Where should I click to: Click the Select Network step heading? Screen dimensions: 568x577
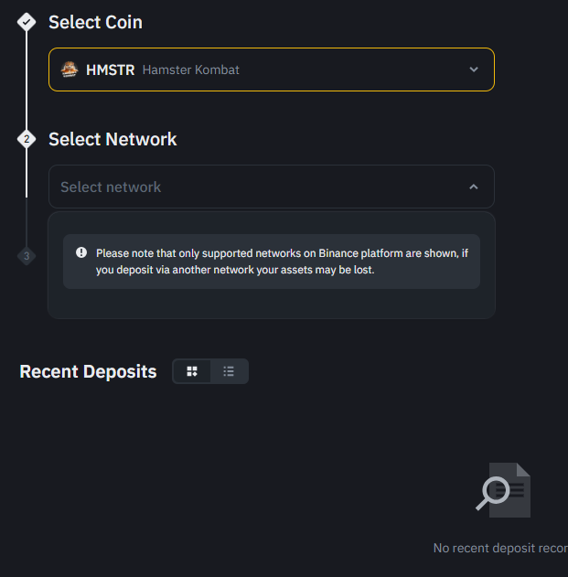coord(113,139)
